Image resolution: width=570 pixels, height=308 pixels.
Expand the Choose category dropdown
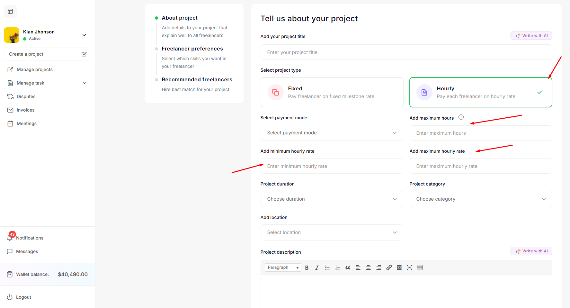click(480, 199)
